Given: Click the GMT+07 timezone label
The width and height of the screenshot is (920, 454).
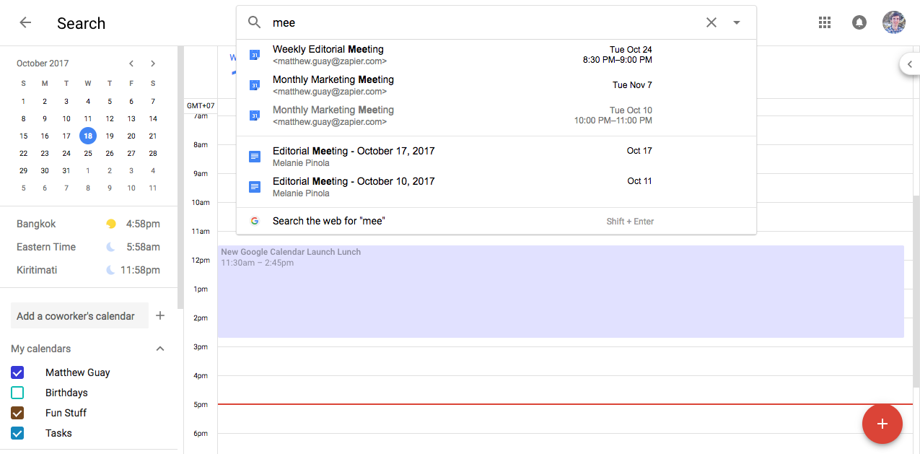Looking at the screenshot, I should coord(201,106).
